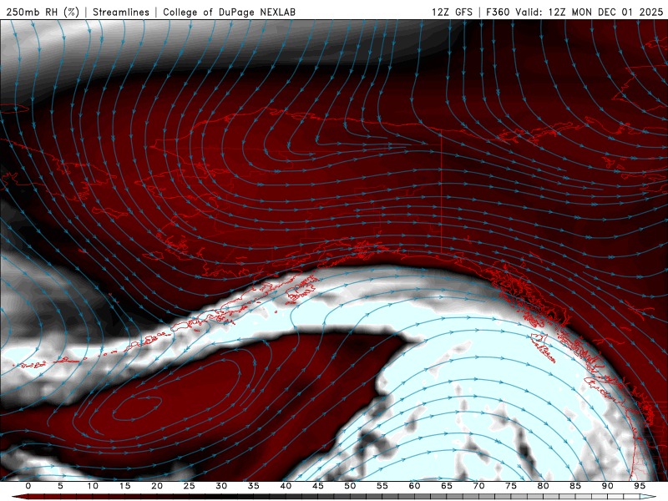The width and height of the screenshot is (668, 501).
Task: Click the "F360" forecast hour label
Action: coord(498,12)
